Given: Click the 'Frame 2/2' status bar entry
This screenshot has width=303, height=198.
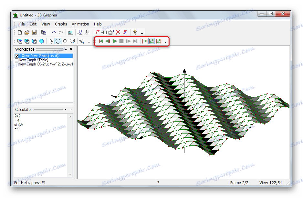Looking at the screenshot, I should click(239, 183).
